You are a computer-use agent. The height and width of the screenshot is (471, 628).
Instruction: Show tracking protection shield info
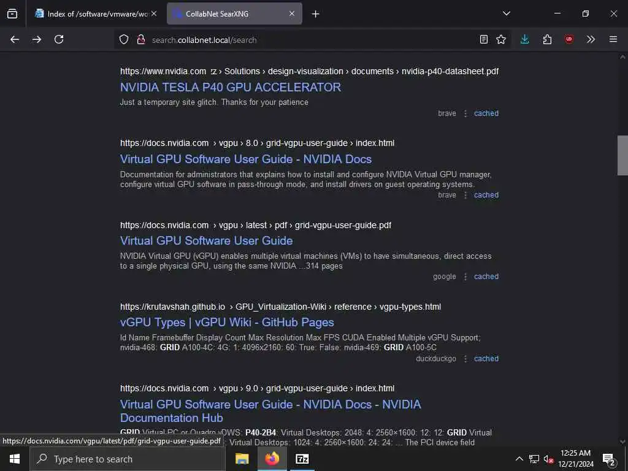click(x=124, y=40)
